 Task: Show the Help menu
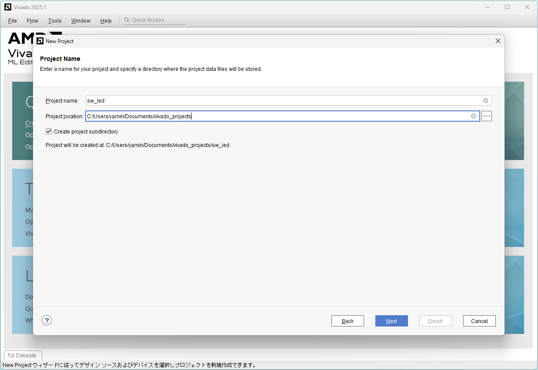(106, 20)
